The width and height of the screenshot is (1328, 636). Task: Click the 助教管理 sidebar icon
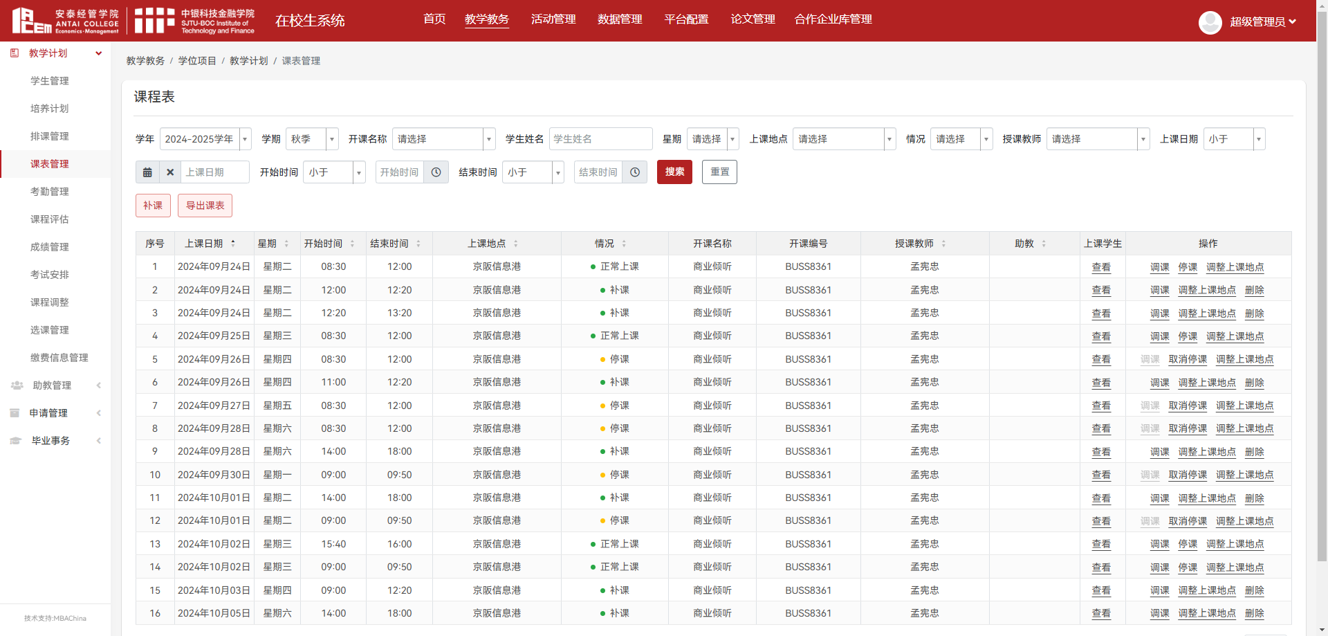pos(17,385)
